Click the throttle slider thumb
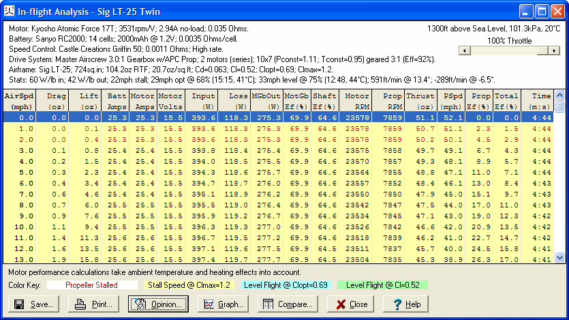The image size is (569, 320). (x=542, y=51)
